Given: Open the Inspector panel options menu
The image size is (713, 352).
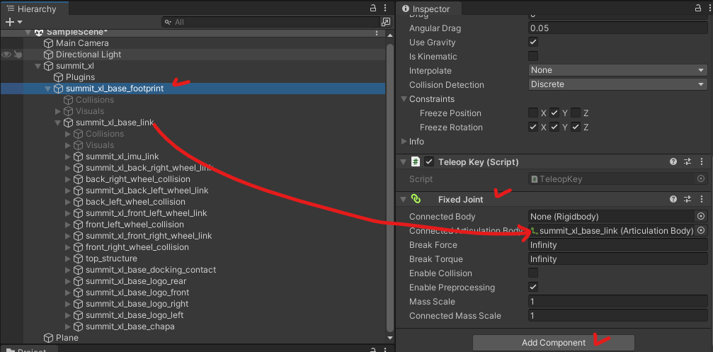Looking at the screenshot, I should (x=709, y=8).
